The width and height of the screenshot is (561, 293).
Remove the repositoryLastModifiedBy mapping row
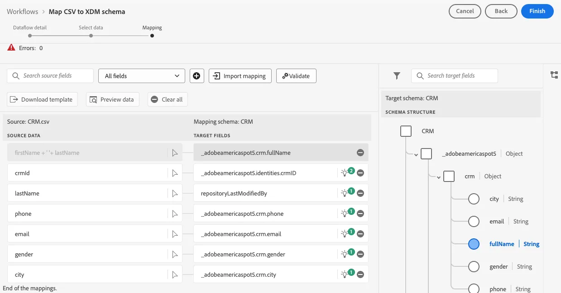(360, 193)
